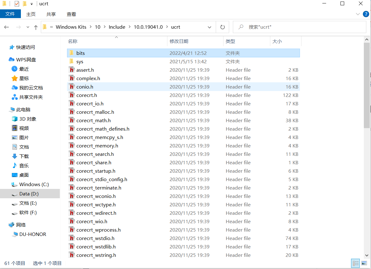Open the address bar history dropdown arrow
The width and height of the screenshot is (371, 269).
pos(210,27)
